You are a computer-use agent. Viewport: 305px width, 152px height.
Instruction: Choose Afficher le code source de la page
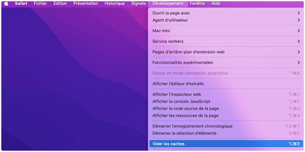[226, 109]
